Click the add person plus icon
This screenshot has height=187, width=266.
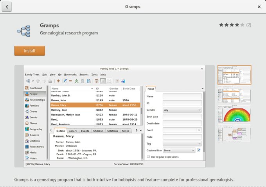[58, 81]
